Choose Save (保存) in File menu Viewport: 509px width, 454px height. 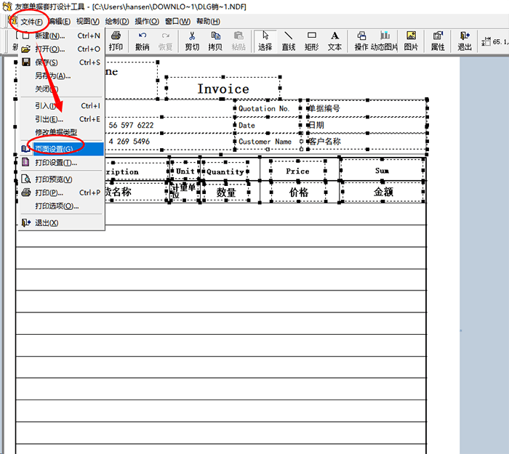(61, 62)
